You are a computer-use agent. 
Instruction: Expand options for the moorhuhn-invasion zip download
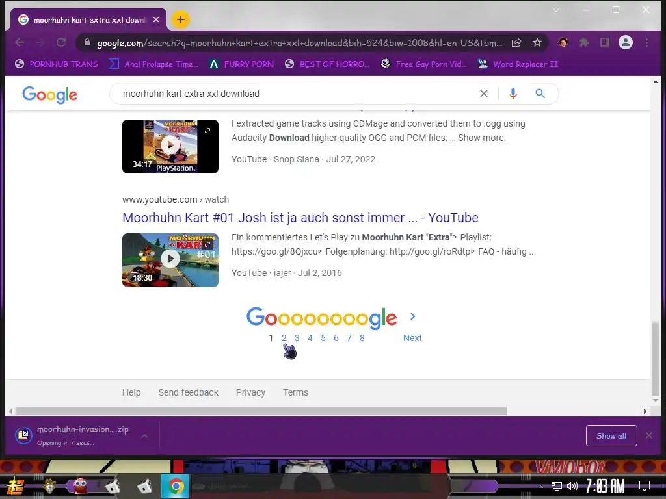(x=144, y=436)
